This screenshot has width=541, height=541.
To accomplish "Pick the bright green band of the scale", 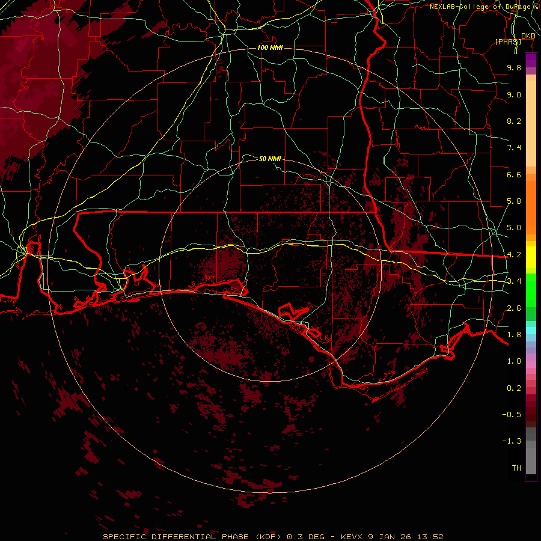I will 531,290.
